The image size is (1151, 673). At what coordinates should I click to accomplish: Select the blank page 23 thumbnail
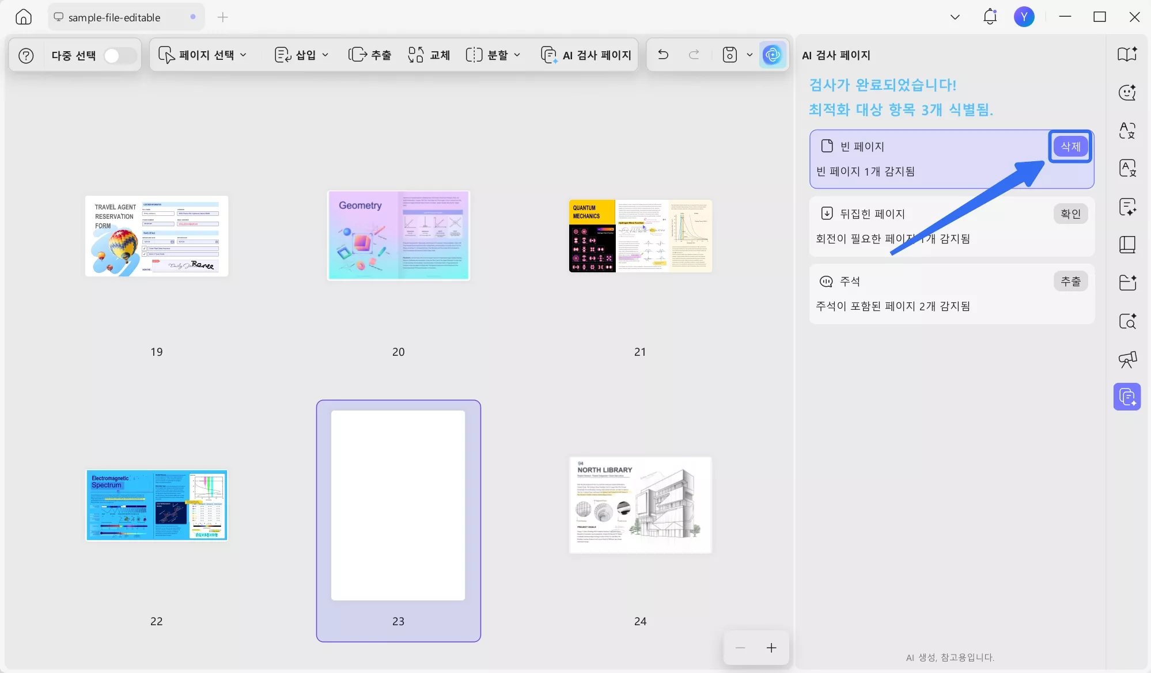397,504
